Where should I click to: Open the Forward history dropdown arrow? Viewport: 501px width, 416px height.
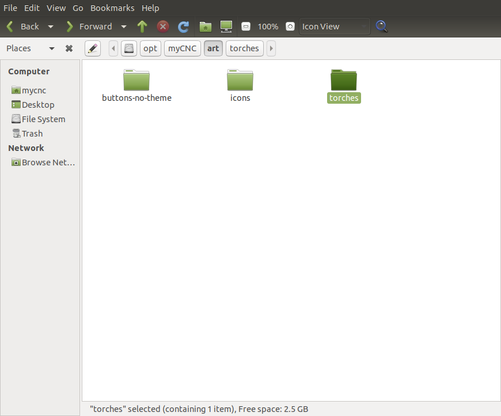point(124,27)
